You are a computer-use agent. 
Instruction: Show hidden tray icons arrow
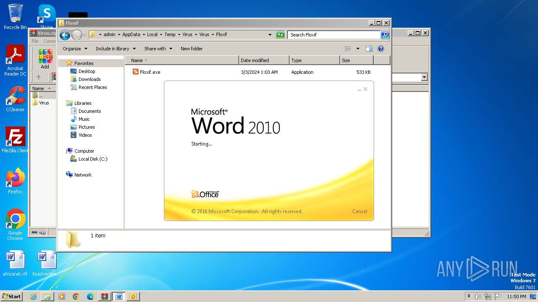pos(469,296)
